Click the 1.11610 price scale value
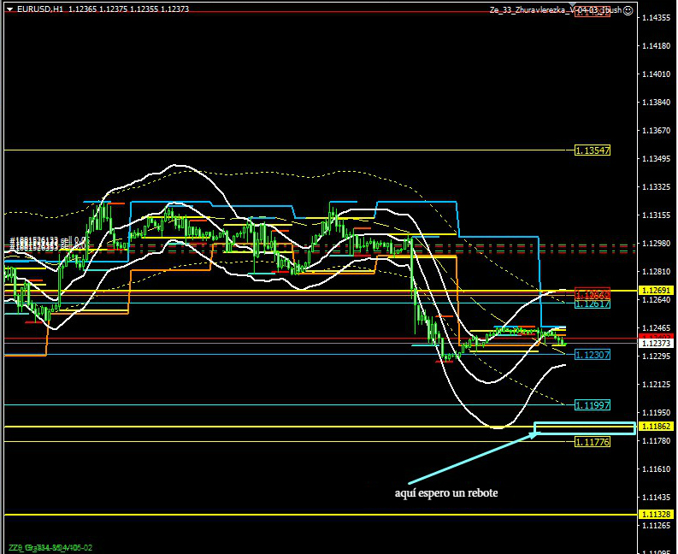 656,469
